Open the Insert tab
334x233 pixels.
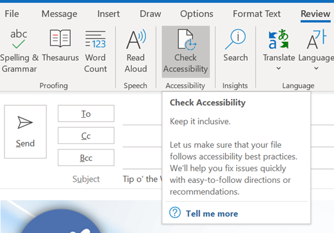109,14
